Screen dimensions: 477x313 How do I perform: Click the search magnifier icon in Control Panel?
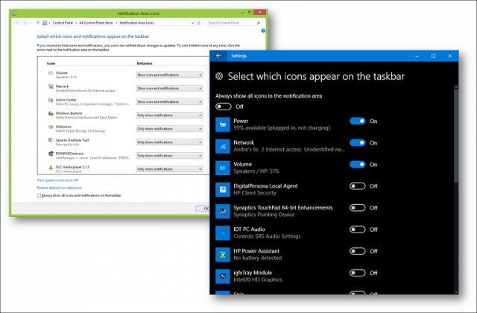pos(259,23)
